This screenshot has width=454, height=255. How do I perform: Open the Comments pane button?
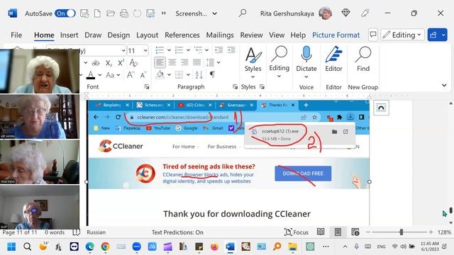point(373,35)
